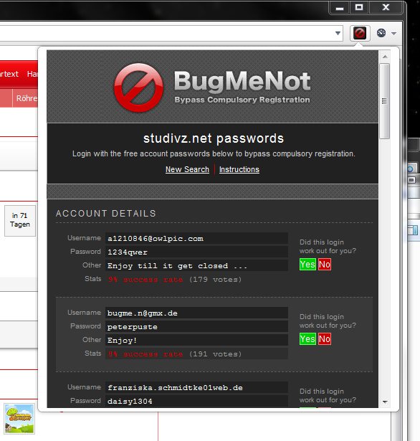420x441 pixels.
Task: Click the 'ACCOUNT DETAILS' heading
Action: pos(105,214)
